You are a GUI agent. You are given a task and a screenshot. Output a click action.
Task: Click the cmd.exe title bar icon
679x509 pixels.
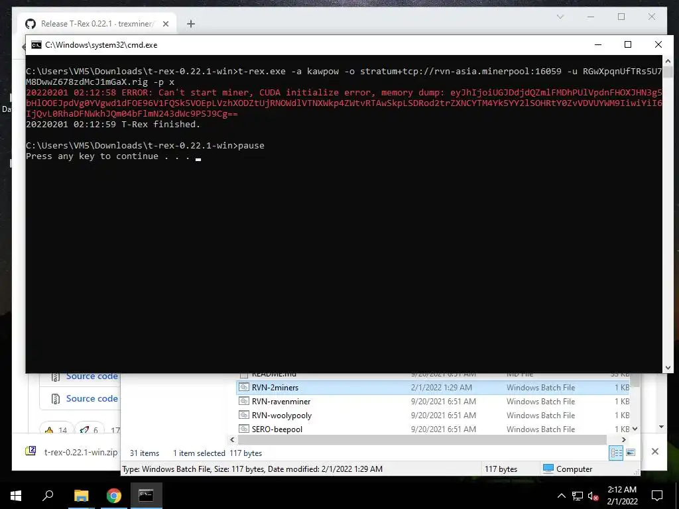[x=36, y=45]
